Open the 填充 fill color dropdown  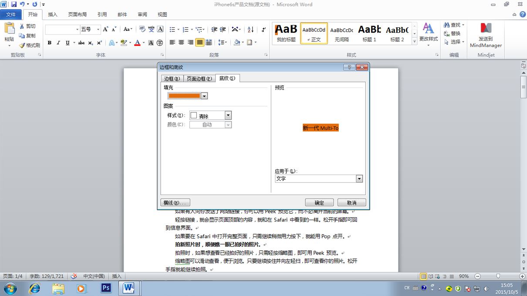[204, 96]
